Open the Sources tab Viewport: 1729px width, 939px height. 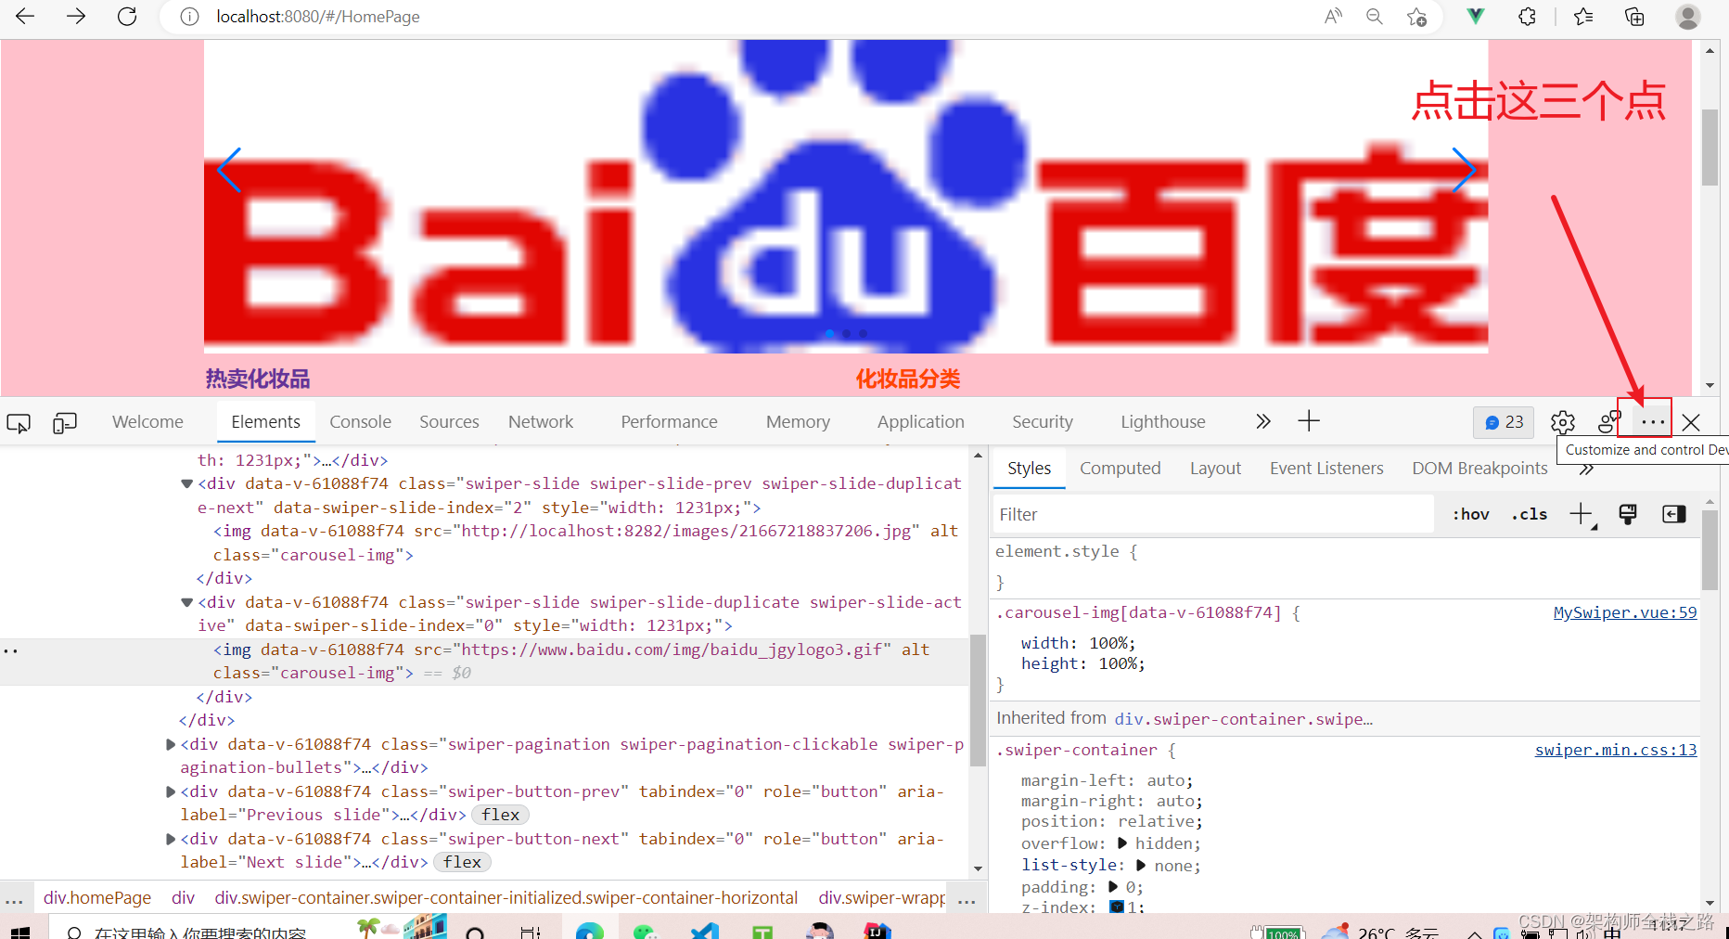[x=449, y=422]
